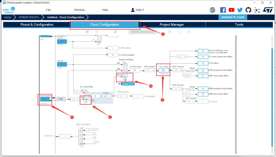276x157 pixels.
Task: Open the ST 10-year anniversary badge icon
Action: tap(212, 10)
